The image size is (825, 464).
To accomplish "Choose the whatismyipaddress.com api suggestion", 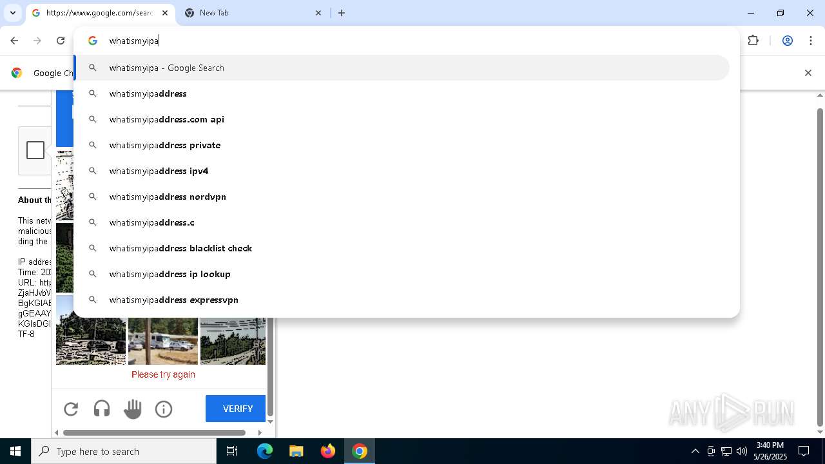I will click(402, 119).
